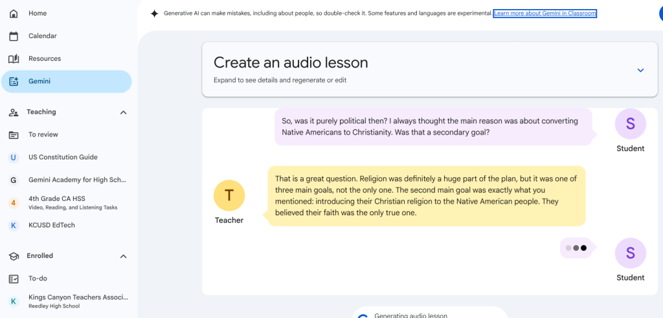Screen dimensions: 663x318
Task: Click the 4th Grade CA HSS avatar
Action: pos(14,202)
